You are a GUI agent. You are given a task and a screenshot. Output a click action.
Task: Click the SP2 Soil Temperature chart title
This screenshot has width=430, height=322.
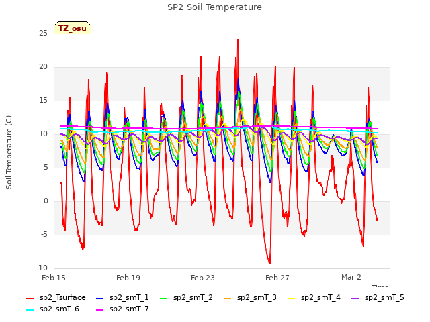pos(214,7)
